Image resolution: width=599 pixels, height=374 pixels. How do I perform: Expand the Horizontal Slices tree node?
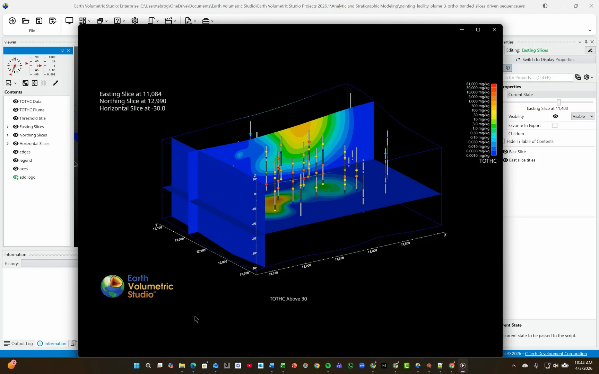click(x=8, y=144)
